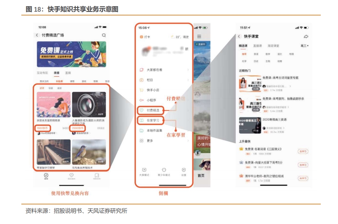This screenshot has width=338, height=224.
Task: Open the 高三 grade dropdown
Action: tap(304, 46)
